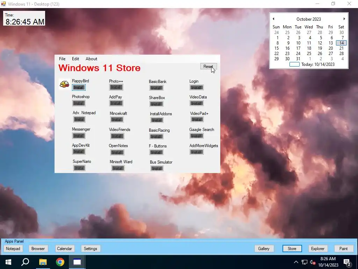358x269 pixels.
Task: Select October 1 in calendar
Action: (x=277, y=38)
